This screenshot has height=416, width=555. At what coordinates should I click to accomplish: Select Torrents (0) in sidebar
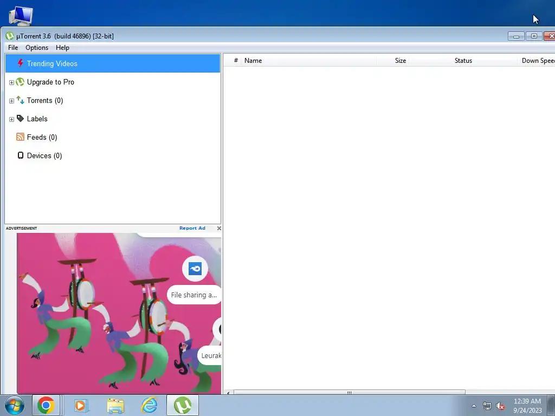44,100
